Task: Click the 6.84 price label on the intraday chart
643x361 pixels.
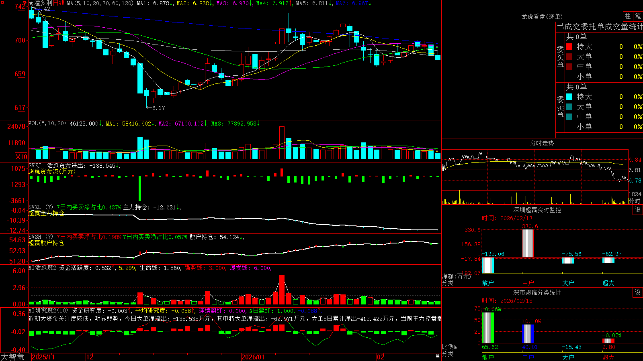Action: pyautogui.click(x=635, y=160)
